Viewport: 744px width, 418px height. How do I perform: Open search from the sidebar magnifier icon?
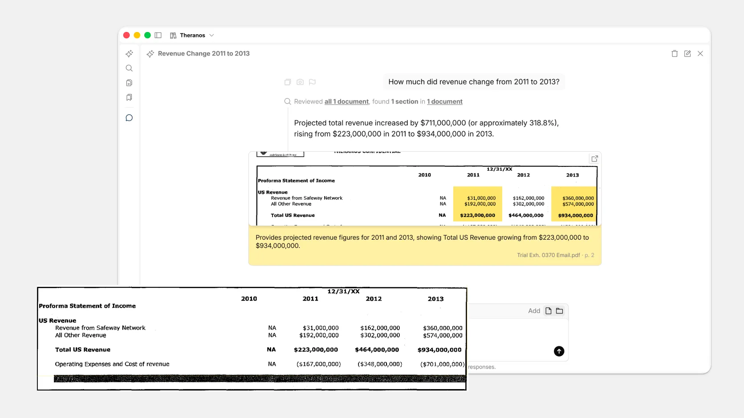tap(129, 68)
